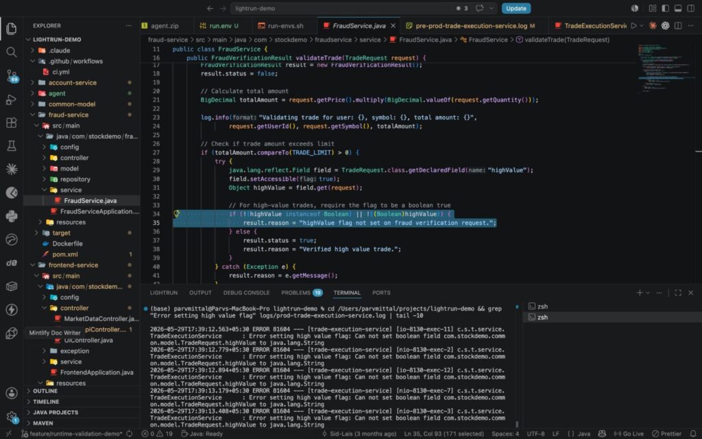Click Java: Ready status item

pyautogui.click(x=202, y=434)
